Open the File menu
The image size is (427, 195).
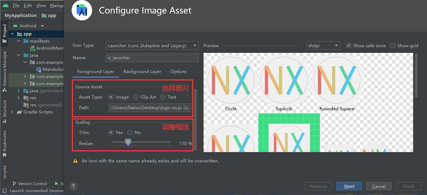(16, 6)
